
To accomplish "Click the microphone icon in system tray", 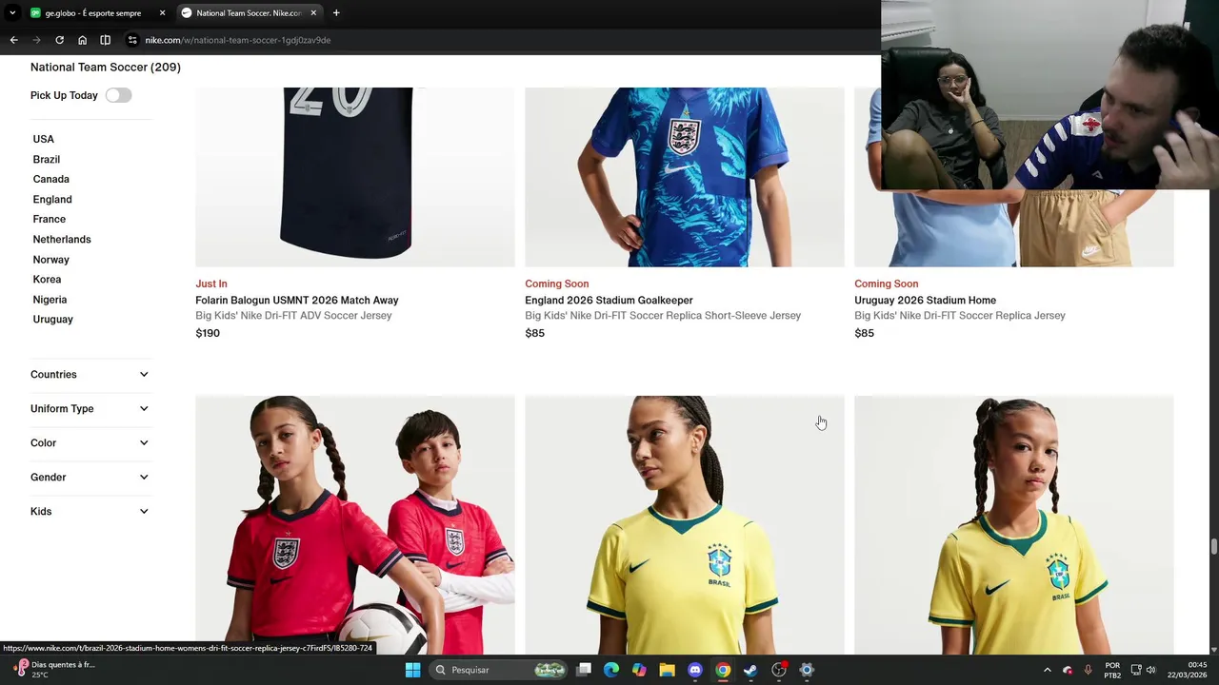I will tap(1088, 670).
